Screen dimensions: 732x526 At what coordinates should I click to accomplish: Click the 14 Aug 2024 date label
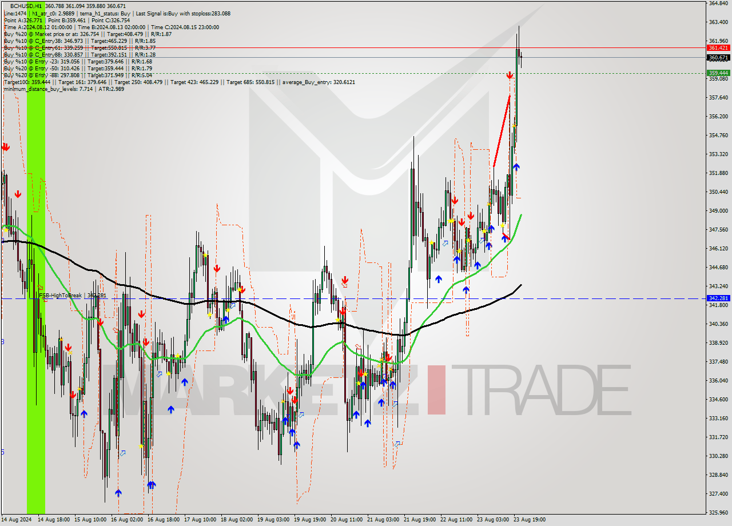[x=16, y=520]
